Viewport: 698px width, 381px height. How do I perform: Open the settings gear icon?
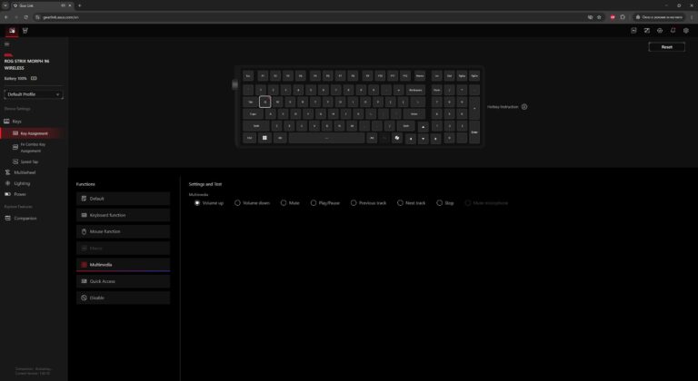coord(685,31)
